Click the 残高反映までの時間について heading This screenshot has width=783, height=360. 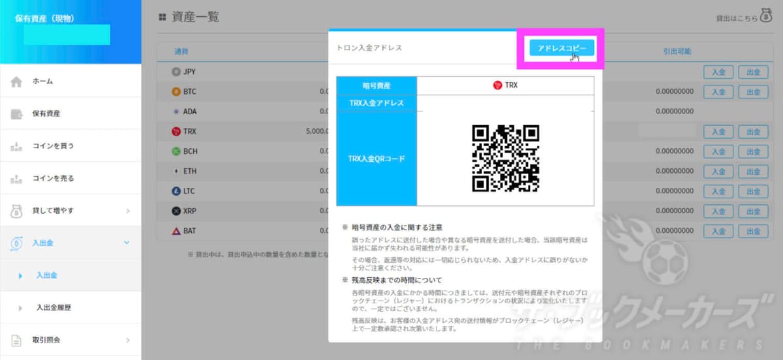point(397,279)
